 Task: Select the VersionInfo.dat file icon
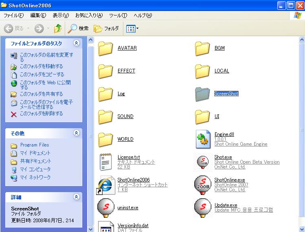point(105,227)
